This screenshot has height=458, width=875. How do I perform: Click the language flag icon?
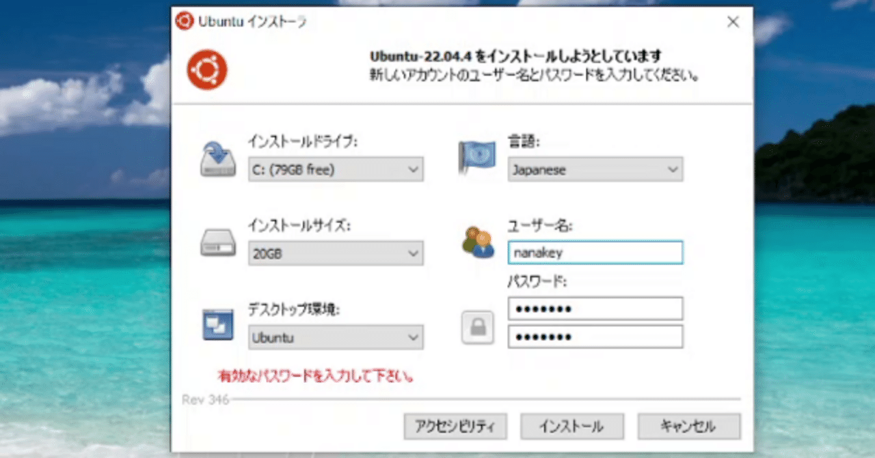[x=476, y=154]
